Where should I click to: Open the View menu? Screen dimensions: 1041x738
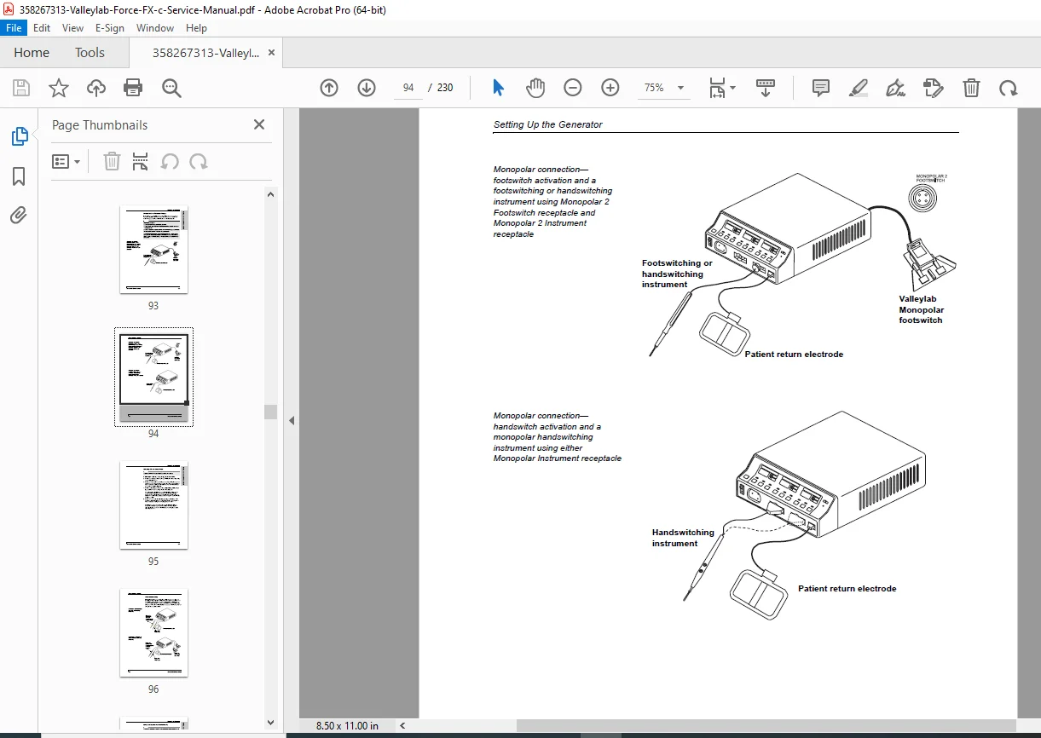pos(72,28)
